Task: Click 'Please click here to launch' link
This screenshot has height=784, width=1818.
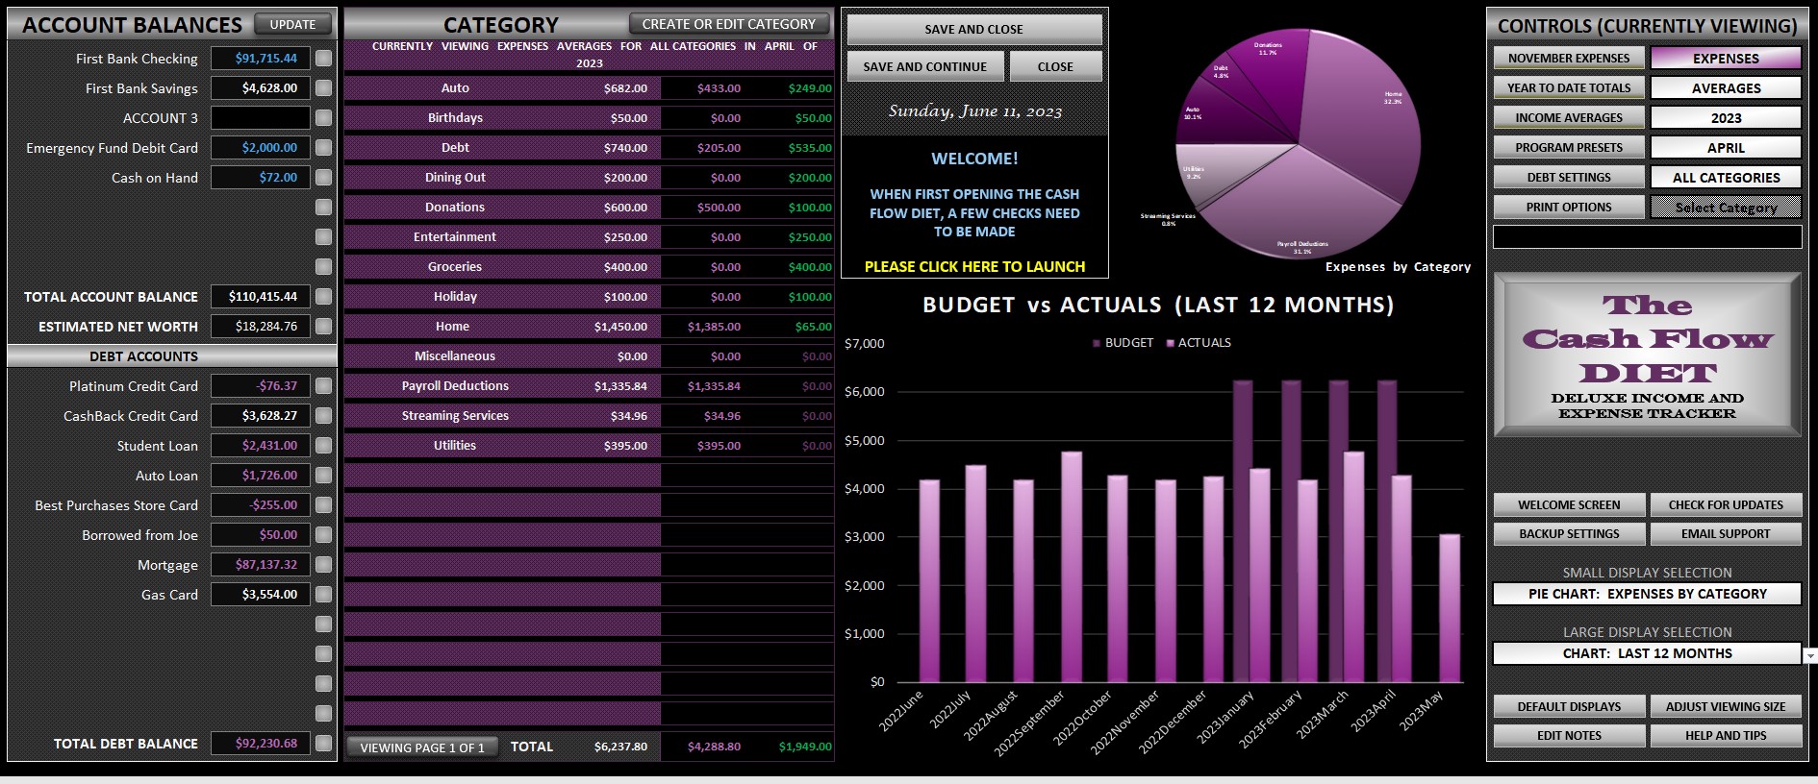Action: pyautogui.click(x=974, y=267)
